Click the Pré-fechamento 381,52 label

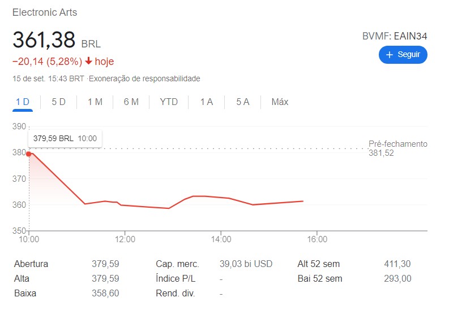(397, 148)
